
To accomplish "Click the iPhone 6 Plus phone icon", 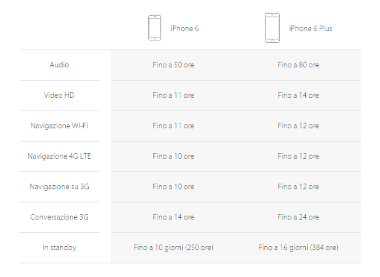I will tap(272, 28).
